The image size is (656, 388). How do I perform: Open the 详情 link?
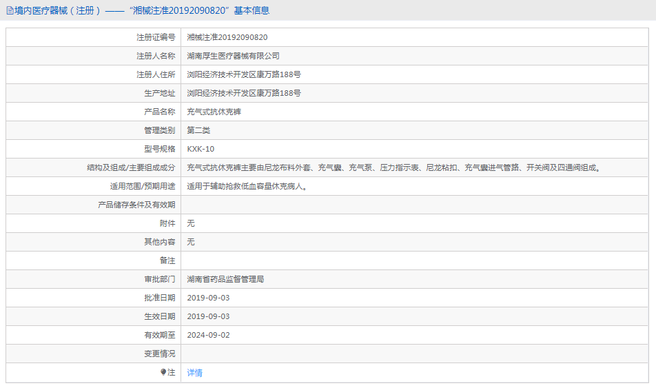point(195,373)
